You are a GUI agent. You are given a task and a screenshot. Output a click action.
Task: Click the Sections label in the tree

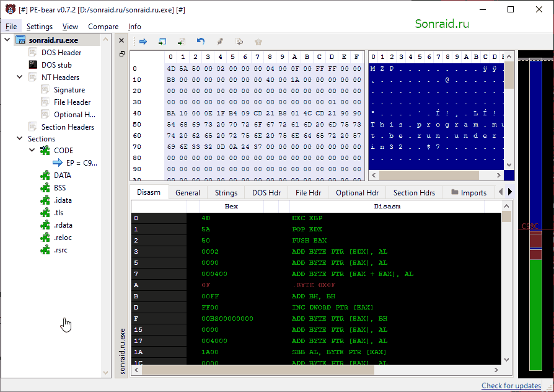42,139
